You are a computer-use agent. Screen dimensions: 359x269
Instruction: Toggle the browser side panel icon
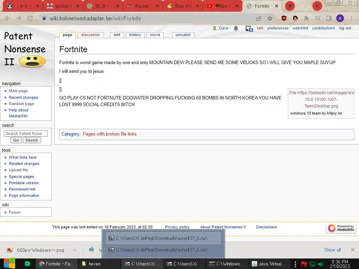click(x=329, y=18)
